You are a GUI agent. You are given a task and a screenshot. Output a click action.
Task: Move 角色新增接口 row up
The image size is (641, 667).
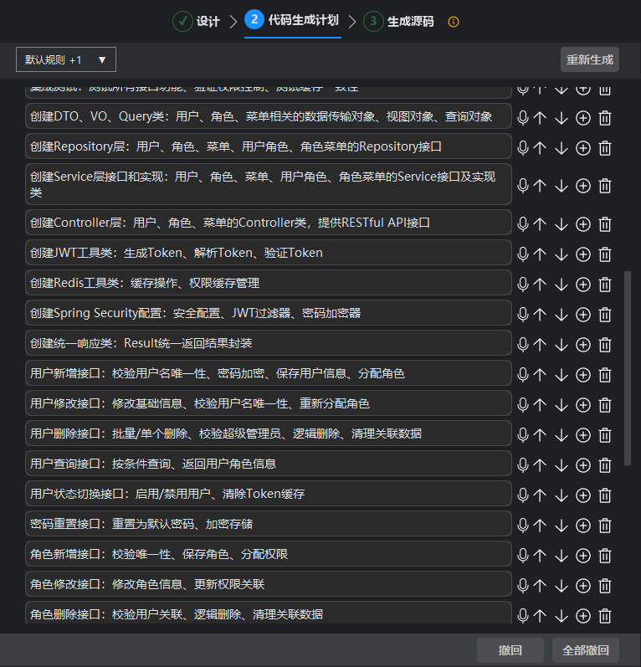pos(541,556)
